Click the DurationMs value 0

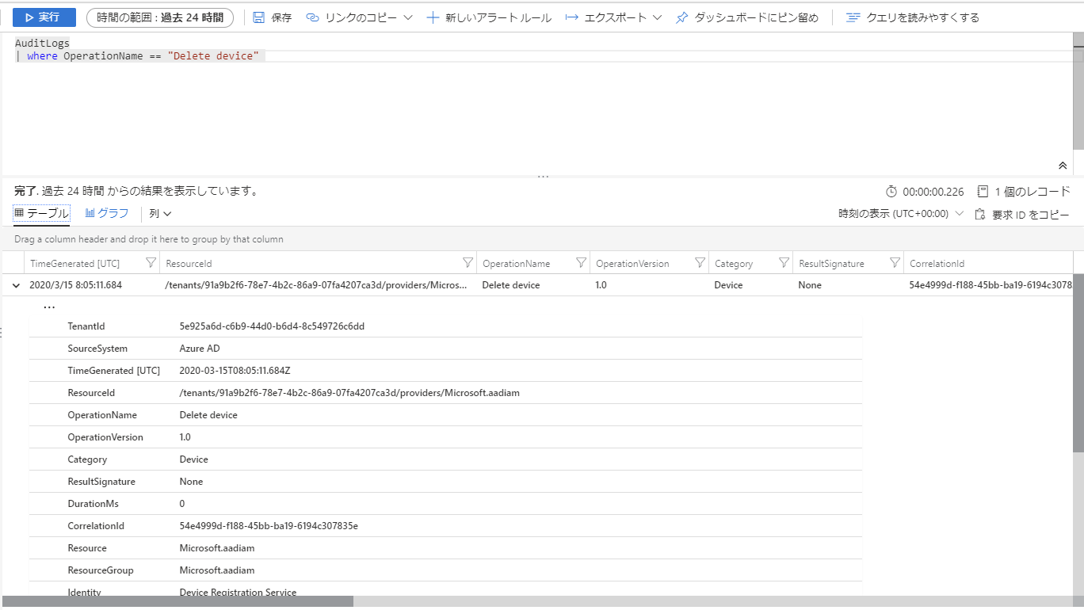182,504
